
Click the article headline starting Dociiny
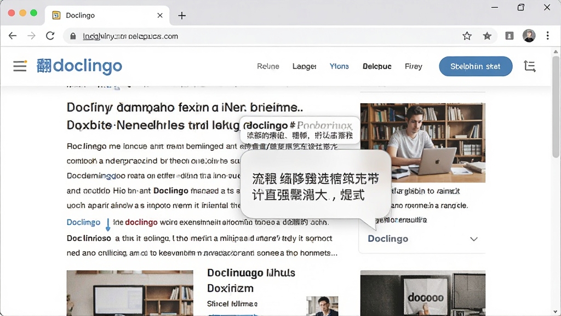(x=185, y=116)
